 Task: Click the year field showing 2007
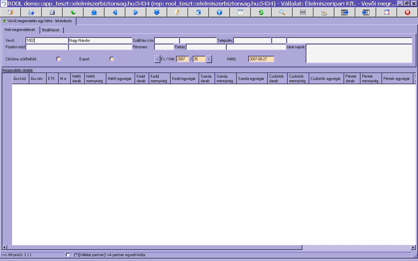coord(183,59)
